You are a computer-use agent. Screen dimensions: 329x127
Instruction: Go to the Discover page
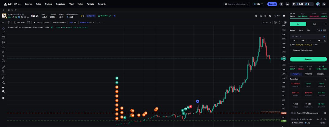[x=28, y=4]
